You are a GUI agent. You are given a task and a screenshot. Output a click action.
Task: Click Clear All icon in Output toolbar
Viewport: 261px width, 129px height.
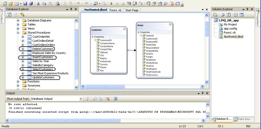pyautogui.click(x=107, y=99)
